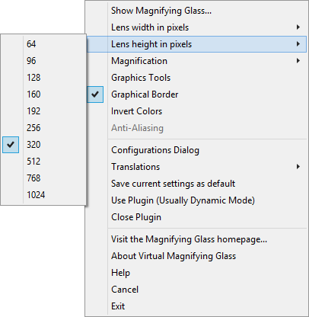Choose Close Plugin entry

(196, 217)
